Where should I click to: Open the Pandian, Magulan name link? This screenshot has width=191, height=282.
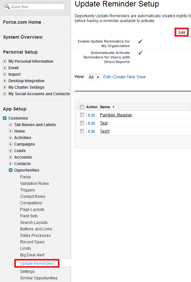[116, 115]
